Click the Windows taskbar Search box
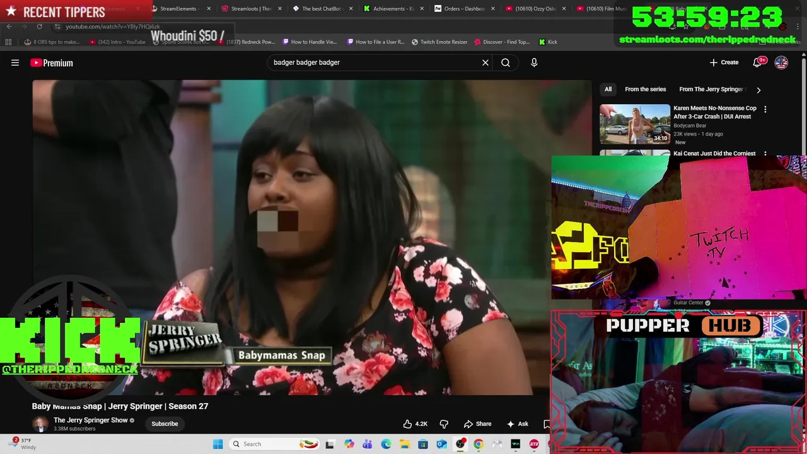 point(273,444)
